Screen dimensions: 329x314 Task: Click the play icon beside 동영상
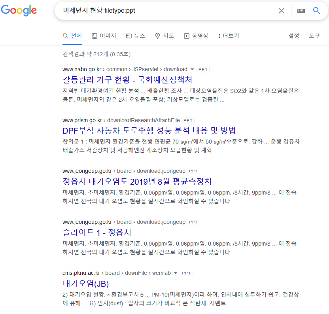click(187, 36)
